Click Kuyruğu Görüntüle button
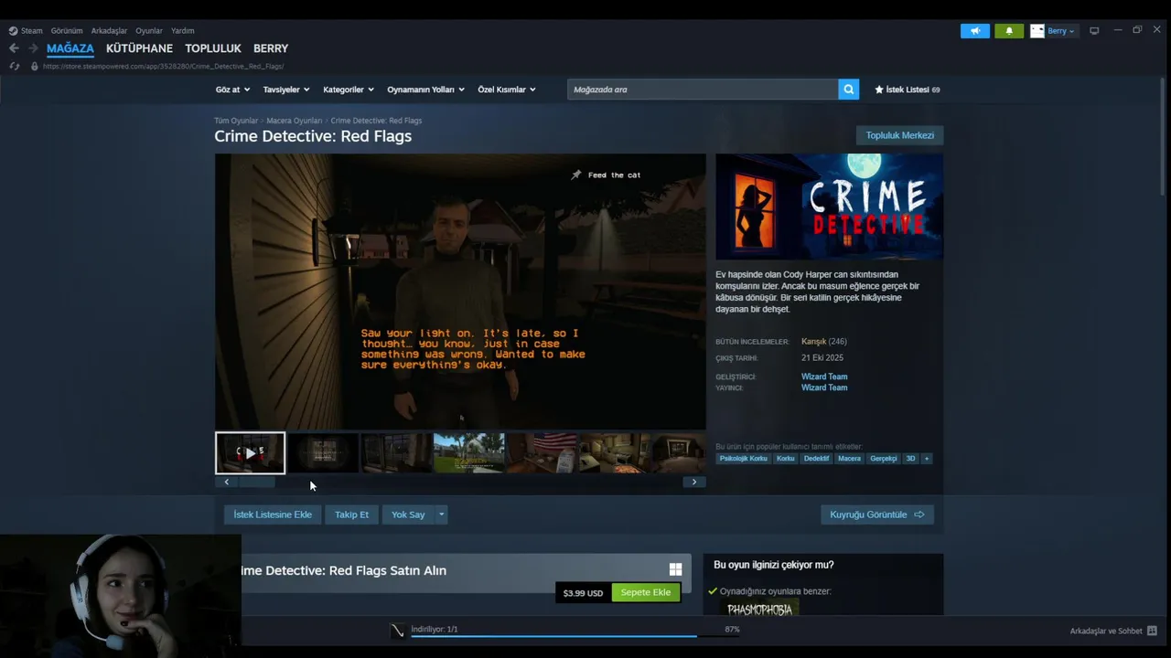Viewport: 1171px width, 658px height. (x=877, y=515)
